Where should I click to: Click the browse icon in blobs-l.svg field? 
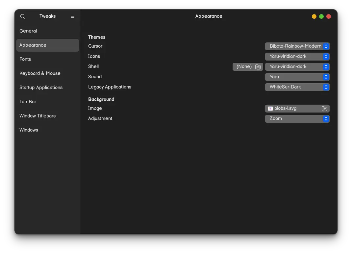pos(324,109)
